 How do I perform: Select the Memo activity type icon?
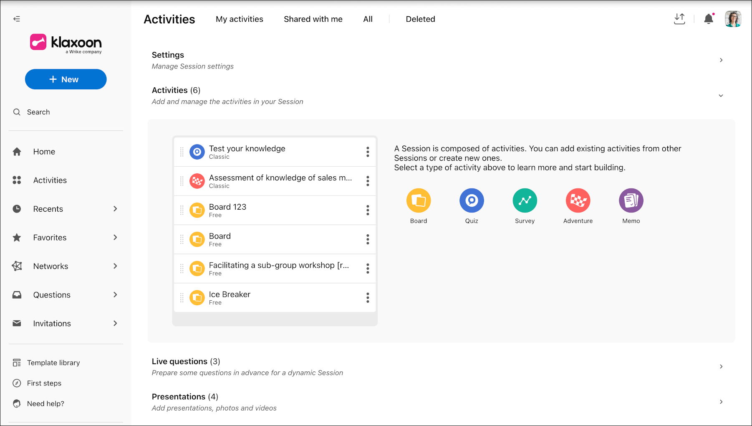[x=631, y=200]
